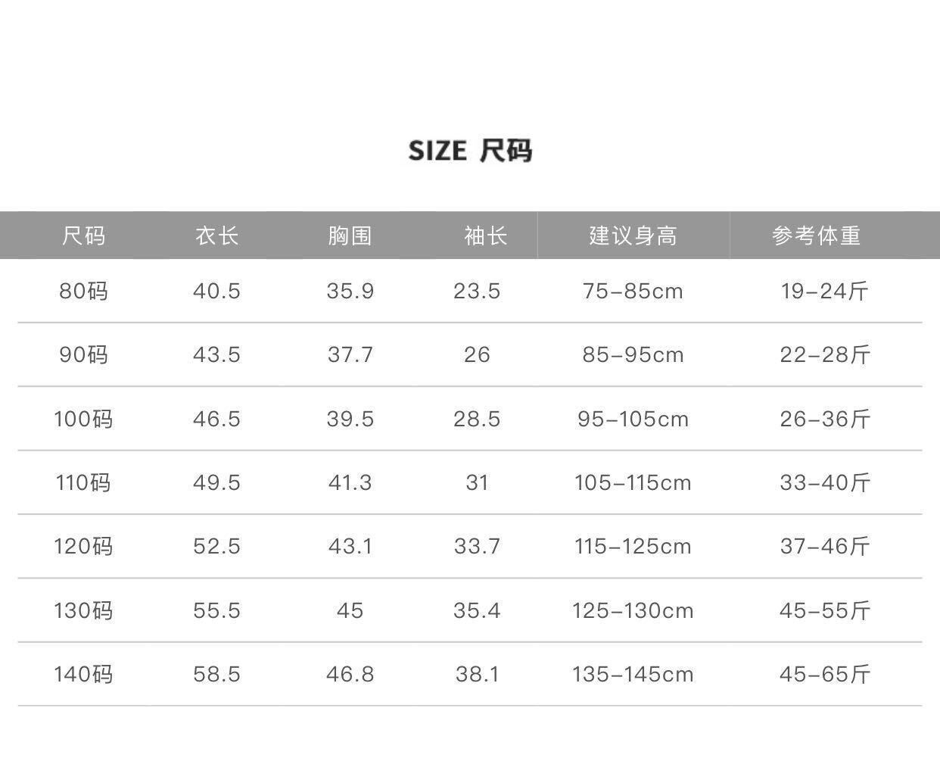940x758 pixels.
Task: Select the 120码 size row label
Action: (x=84, y=546)
